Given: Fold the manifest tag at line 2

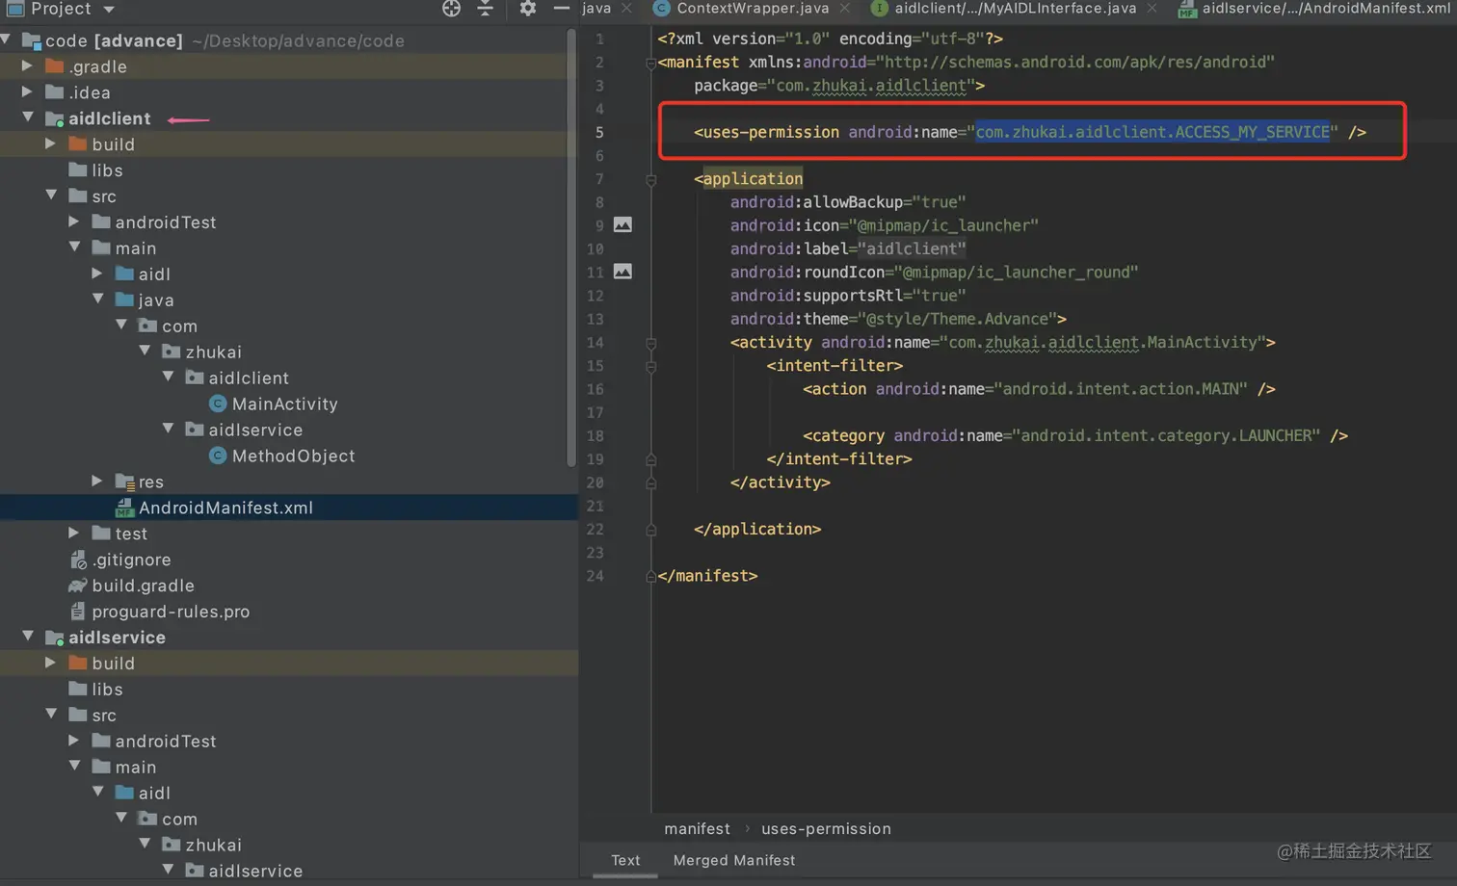Looking at the screenshot, I should tap(651, 63).
